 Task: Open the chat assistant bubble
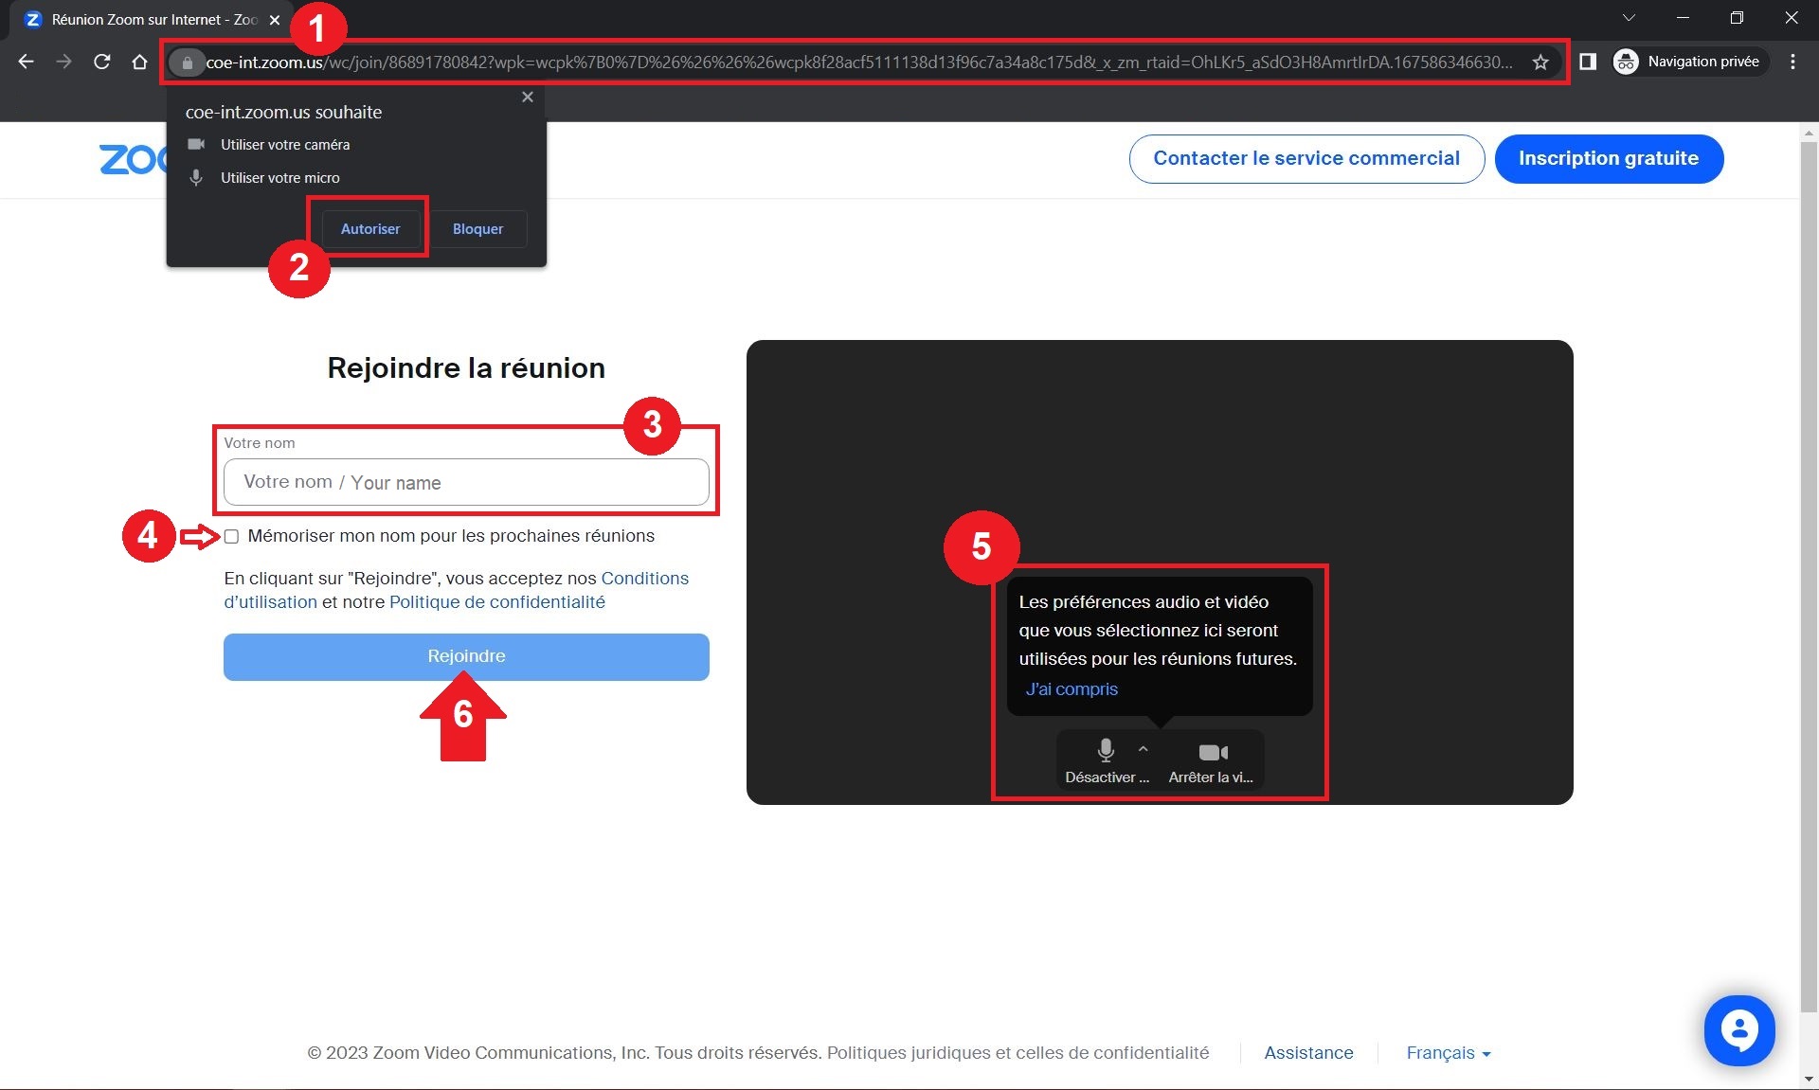tap(1738, 1030)
